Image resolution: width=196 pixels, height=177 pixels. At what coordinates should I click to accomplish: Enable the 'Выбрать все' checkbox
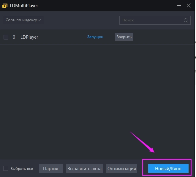coord(6,168)
